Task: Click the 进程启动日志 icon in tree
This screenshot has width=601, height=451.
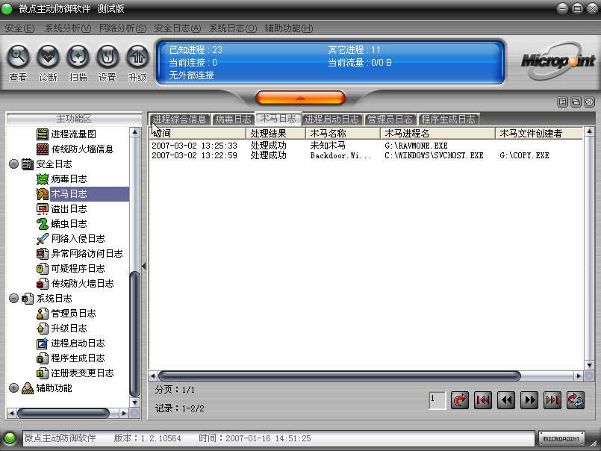Action: pos(42,343)
